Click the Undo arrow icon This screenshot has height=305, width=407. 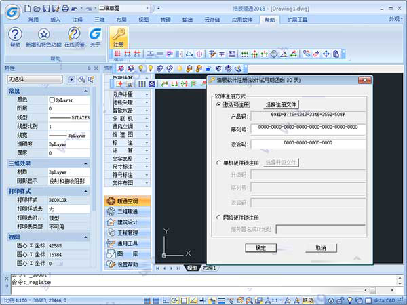pyautogui.click(x=74, y=9)
